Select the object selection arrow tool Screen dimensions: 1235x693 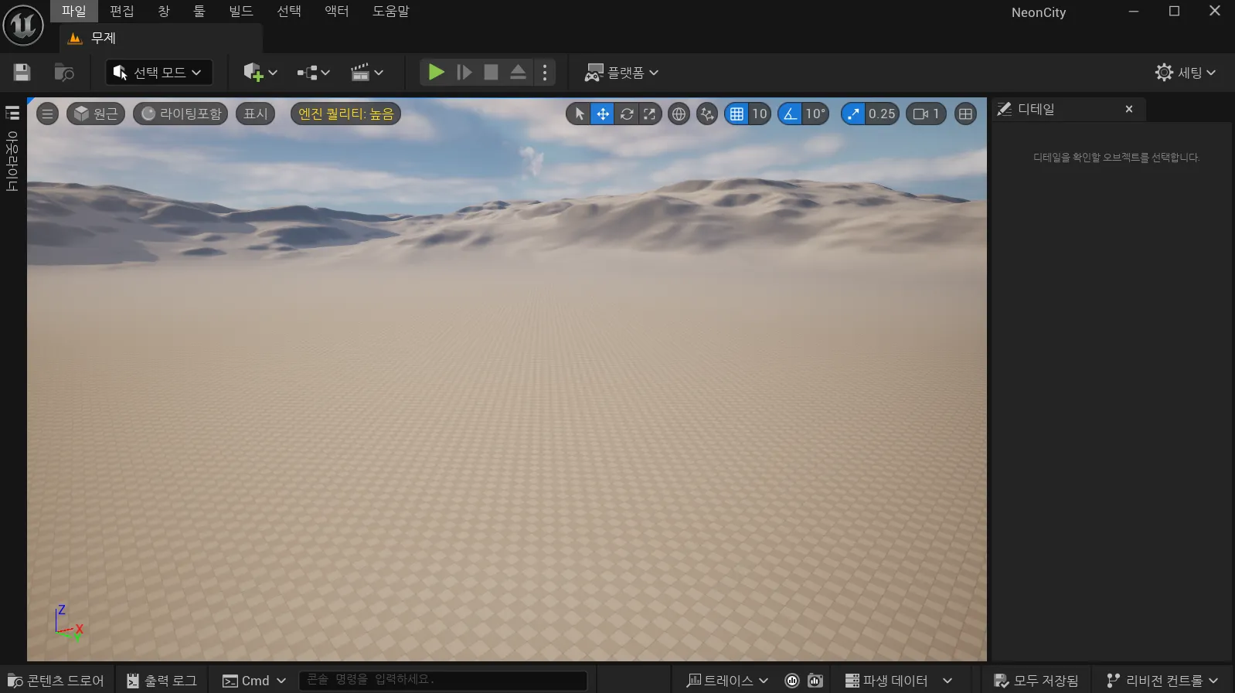[x=579, y=114]
